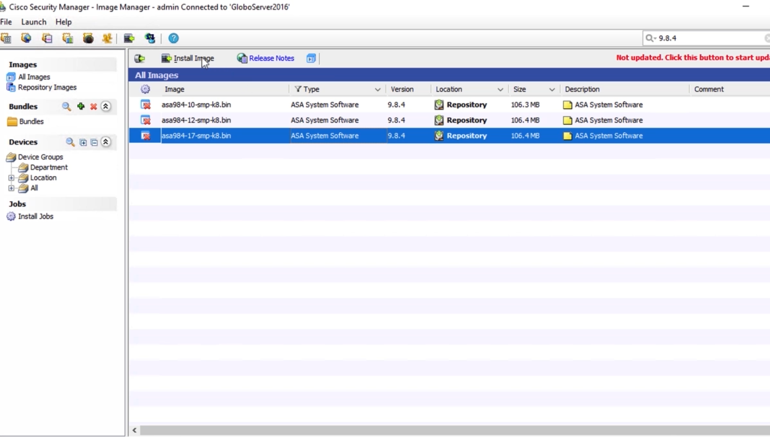Add a new bundle with green plus
The image size is (770, 437).
click(x=81, y=107)
